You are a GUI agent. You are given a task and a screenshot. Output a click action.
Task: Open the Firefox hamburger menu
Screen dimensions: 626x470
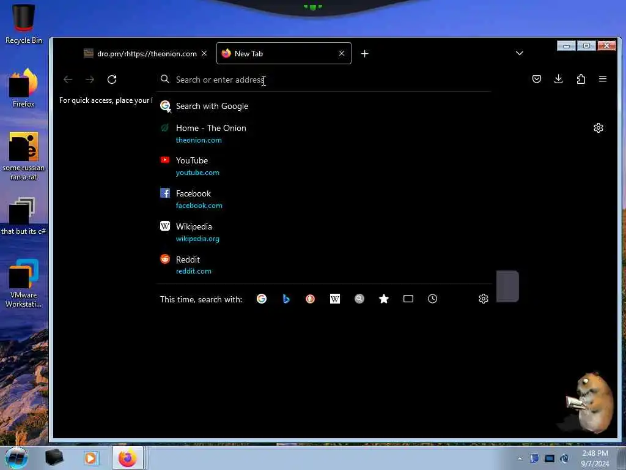pyautogui.click(x=603, y=79)
